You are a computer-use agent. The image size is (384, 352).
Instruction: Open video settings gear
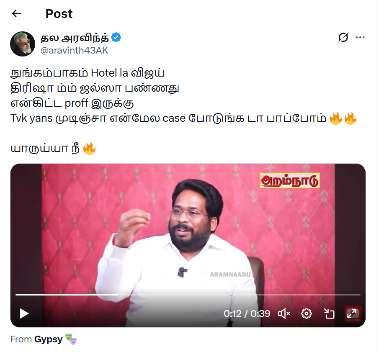(307, 313)
